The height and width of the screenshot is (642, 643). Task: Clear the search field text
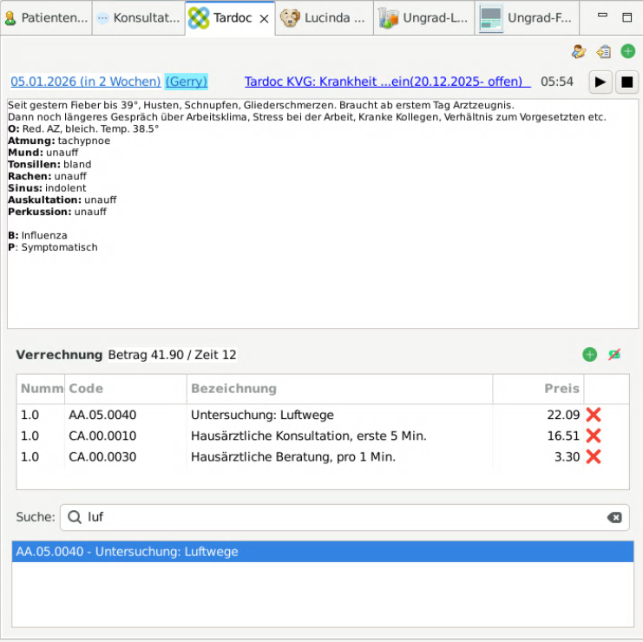pyautogui.click(x=614, y=517)
